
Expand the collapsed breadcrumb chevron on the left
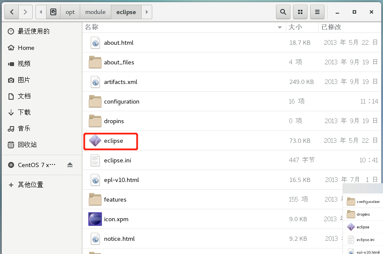(x=41, y=12)
